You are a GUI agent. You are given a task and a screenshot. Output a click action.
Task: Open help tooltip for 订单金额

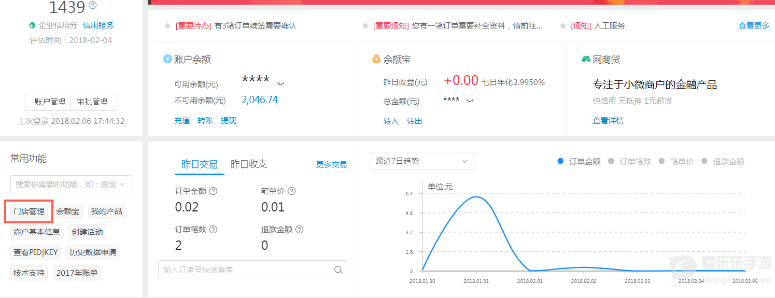213,191
